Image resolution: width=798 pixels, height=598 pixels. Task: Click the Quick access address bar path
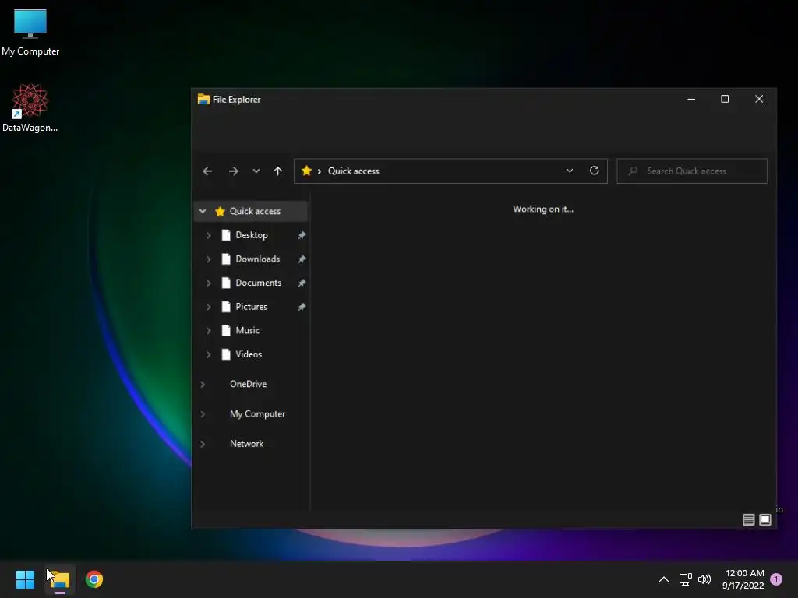click(x=353, y=171)
